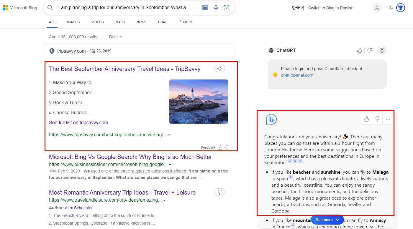Switch to the NEWS tab
This screenshot has width=413, height=229.
[x=141, y=22]
